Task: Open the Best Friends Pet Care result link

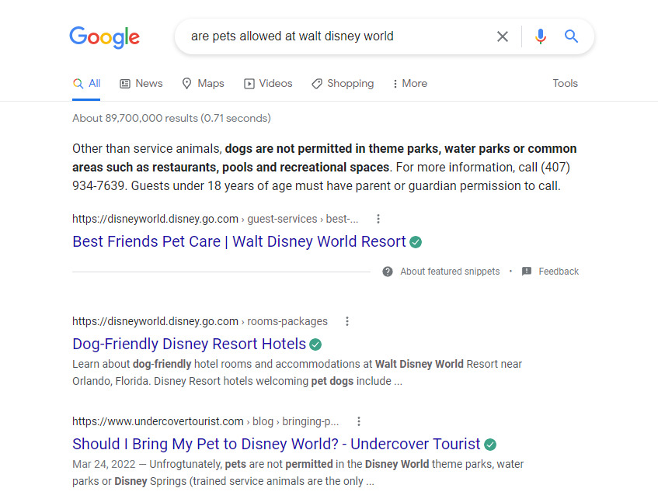Action: [x=239, y=241]
